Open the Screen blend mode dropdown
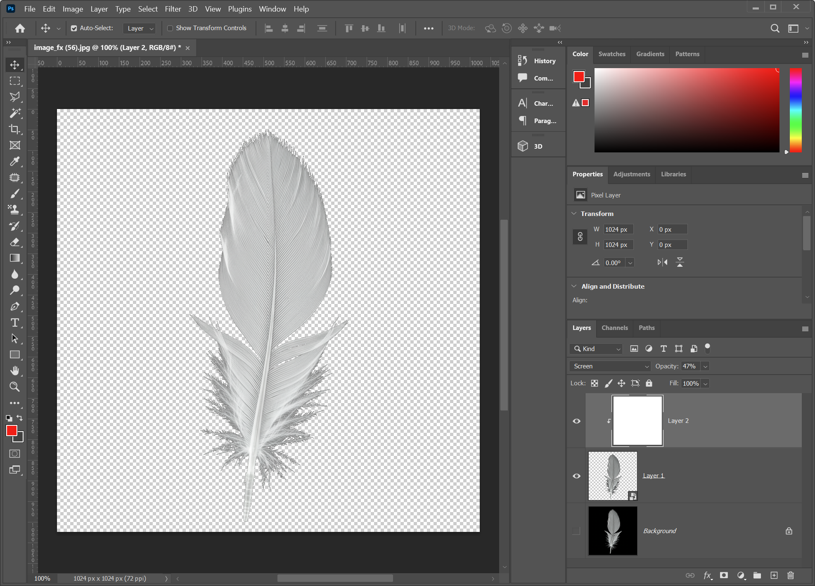Viewport: 815px width, 586px height. click(x=609, y=366)
